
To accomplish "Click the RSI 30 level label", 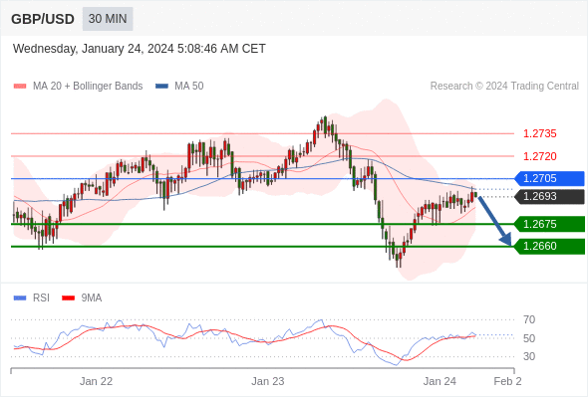I will pyautogui.click(x=529, y=356).
